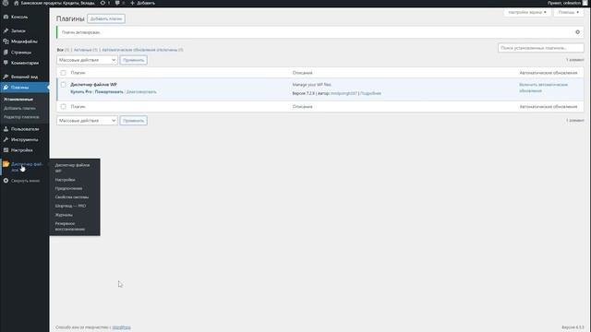Select Резервное восстановление in the flyout submenu
The image size is (591, 332).
(x=70, y=226)
